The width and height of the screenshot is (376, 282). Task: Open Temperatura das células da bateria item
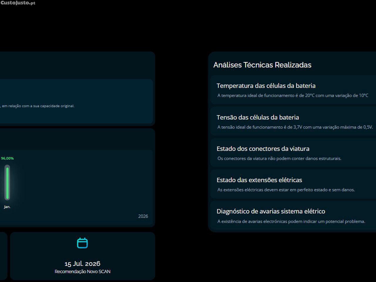click(266, 86)
